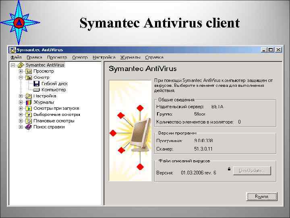Screen dimensions: 290x218
Task: Expand the Выборочные осмотры node
Action: [21, 115]
